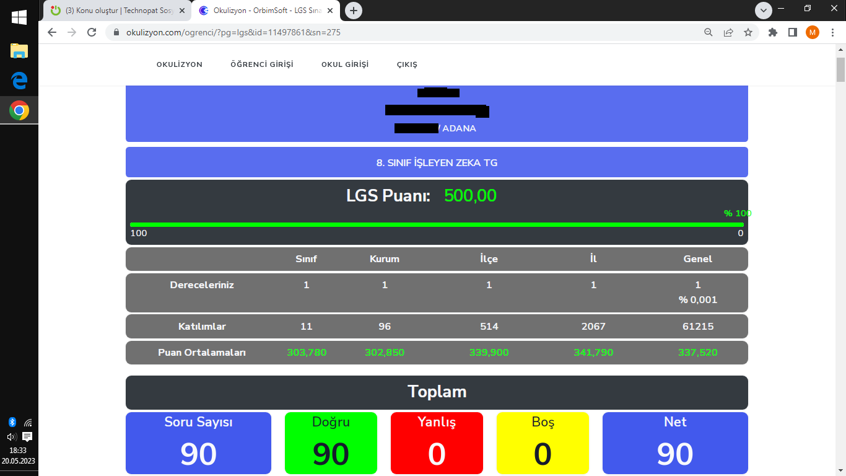
Task: Click the İl participation count 2067
Action: click(x=593, y=326)
